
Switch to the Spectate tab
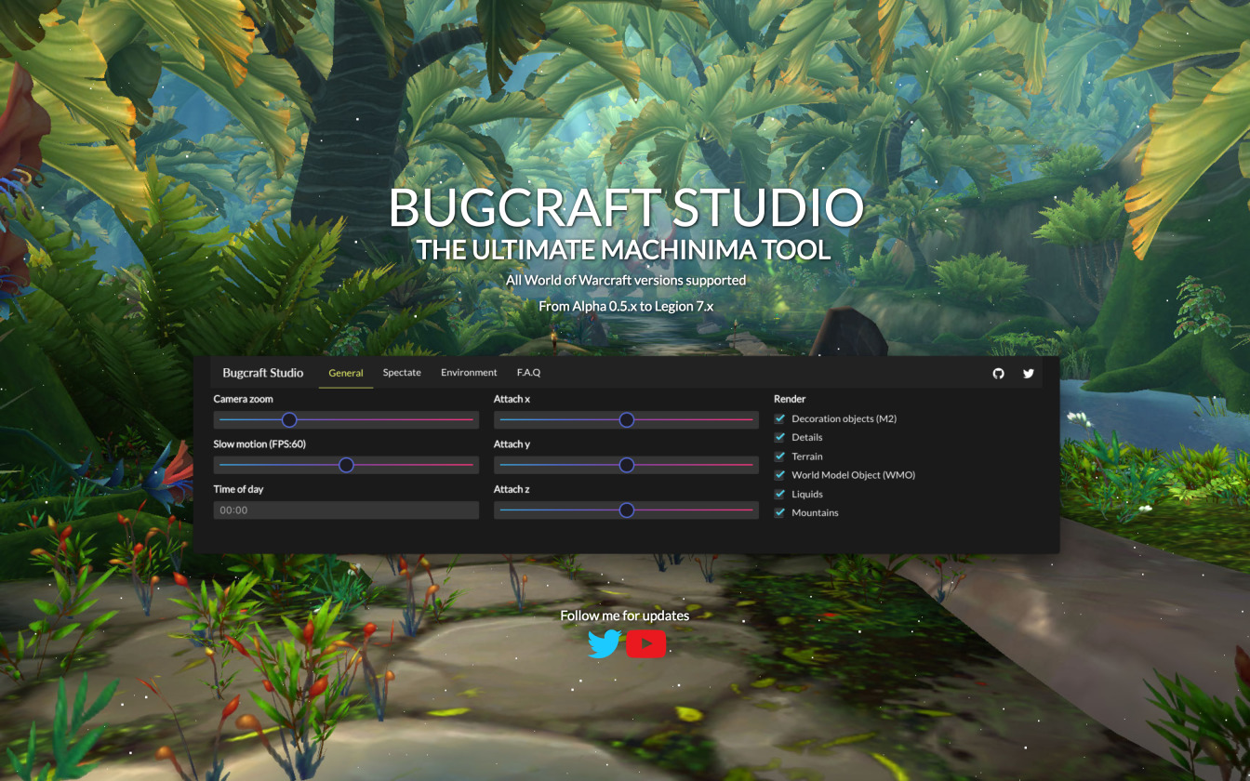coord(402,372)
